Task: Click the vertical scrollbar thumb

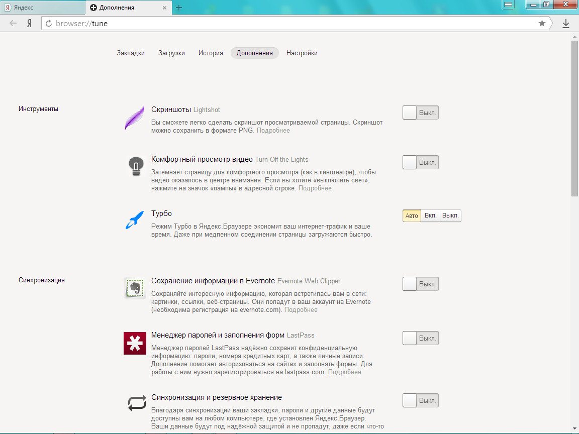Action: 575,119
